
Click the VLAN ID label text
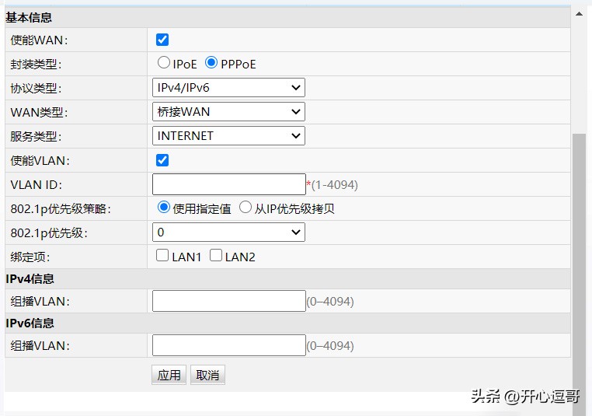tap(37, 185)
